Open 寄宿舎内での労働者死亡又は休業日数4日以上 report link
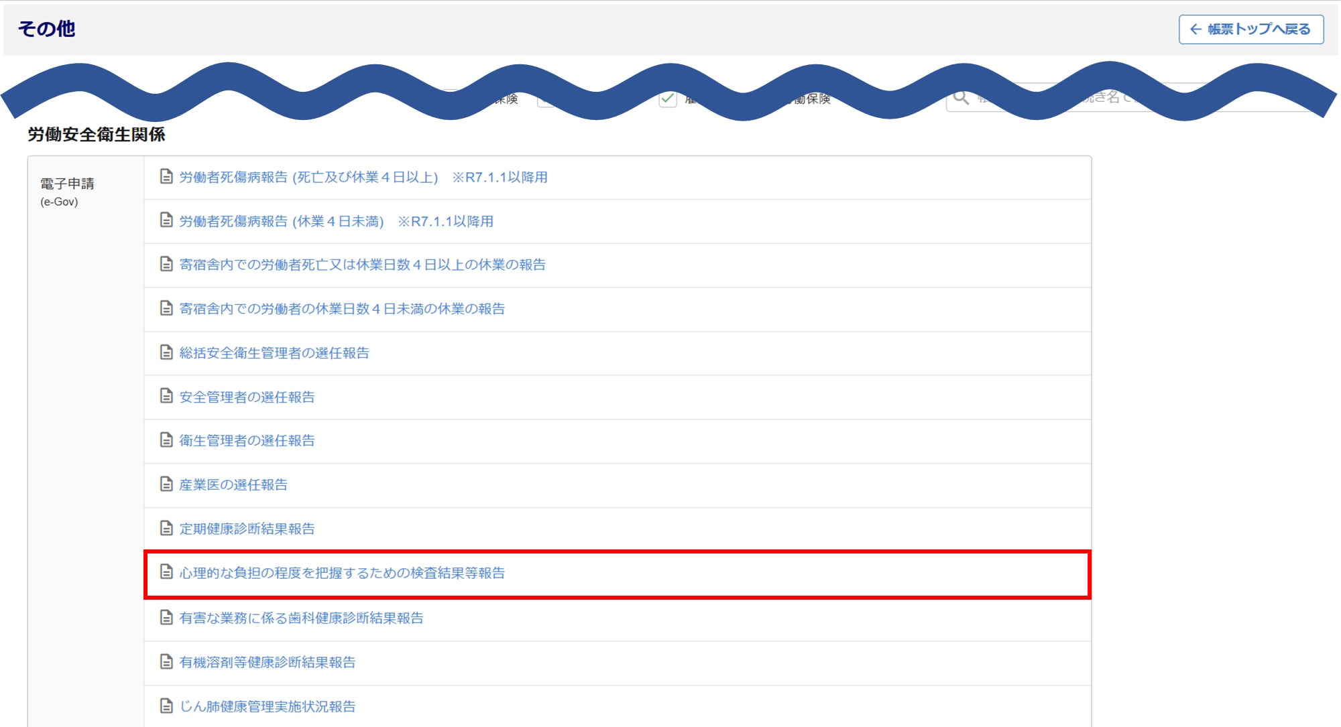This screenshot has width=1341, height=727. tap(362, 265)
